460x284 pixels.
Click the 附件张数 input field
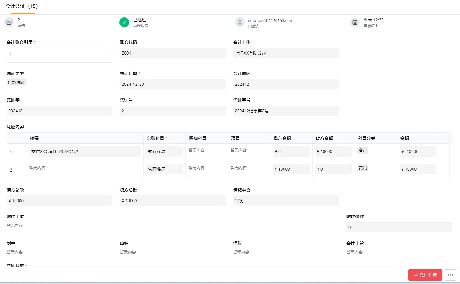[x=399, y=227]
